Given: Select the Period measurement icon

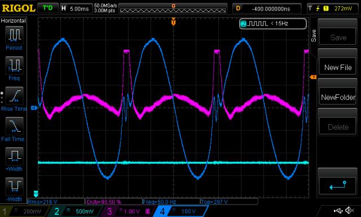Looking at the screenshot, I should point(14,35).
